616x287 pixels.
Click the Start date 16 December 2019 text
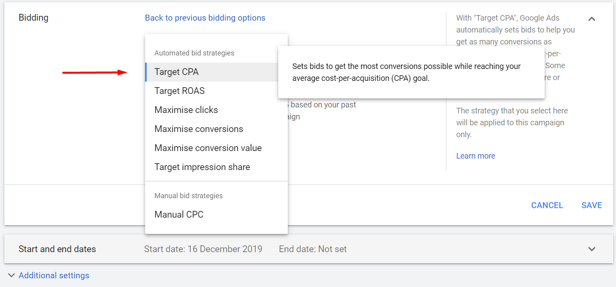[203, 249]
